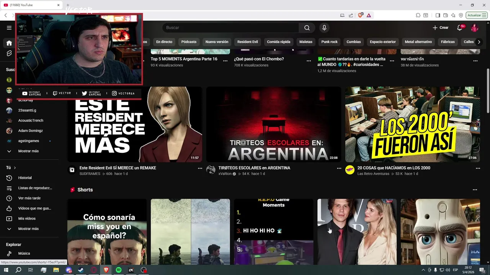Open the xVaRion channel link

[225, 174]
